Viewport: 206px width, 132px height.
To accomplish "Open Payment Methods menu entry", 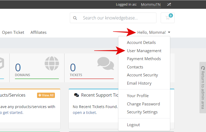I will click(x=144, y=59).
